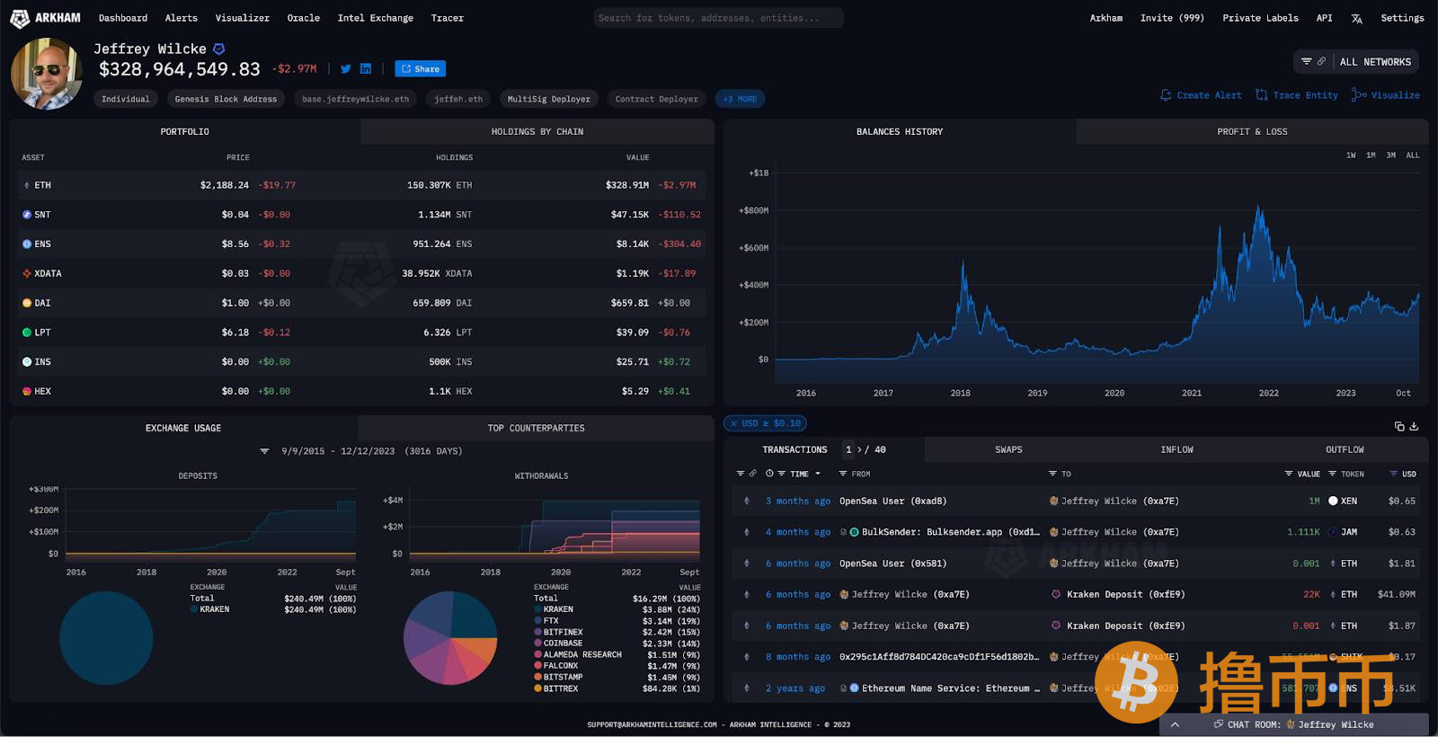1438x737 pixels.
Task: Open the Private Labels link
Action: pos(1260,18)
